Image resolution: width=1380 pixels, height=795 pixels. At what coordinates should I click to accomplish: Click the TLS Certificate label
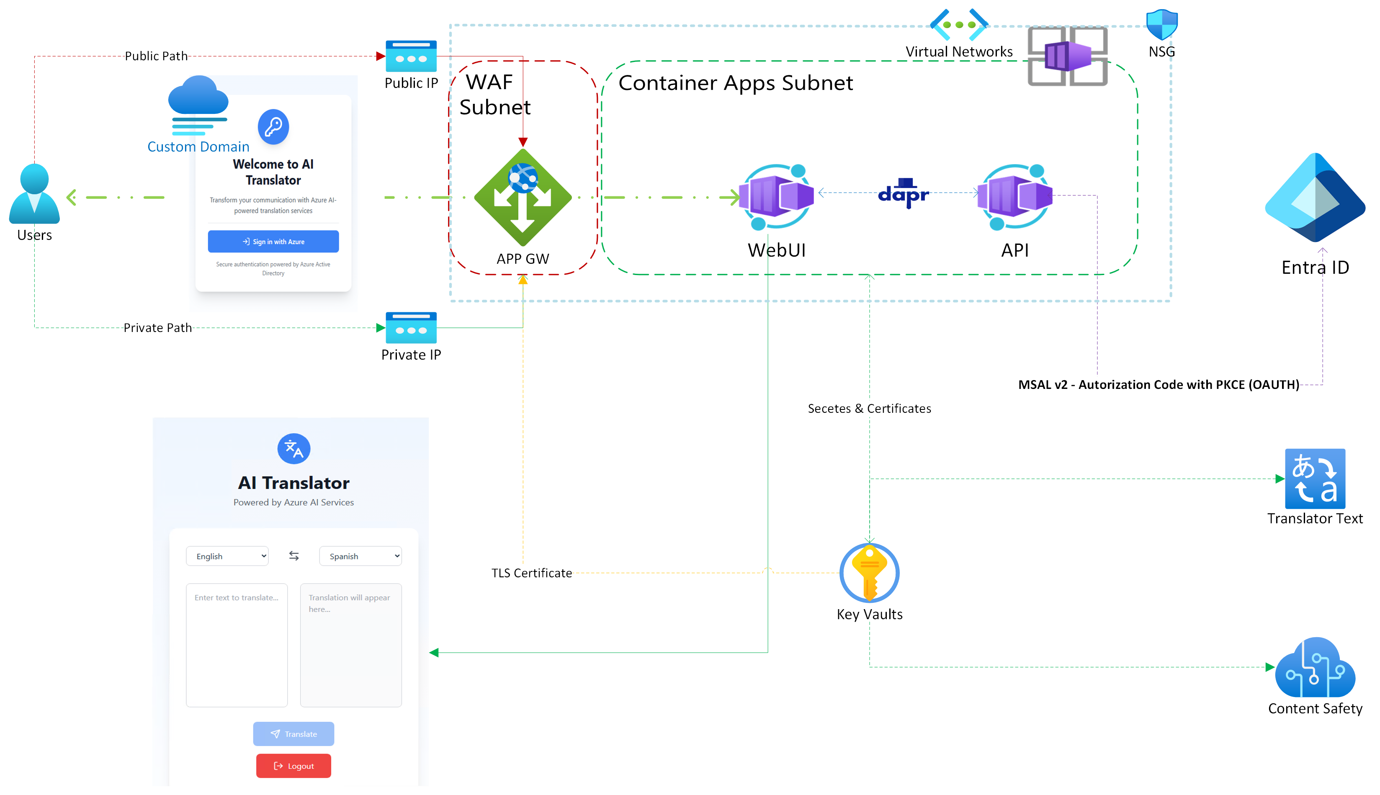tap(531, 573)
